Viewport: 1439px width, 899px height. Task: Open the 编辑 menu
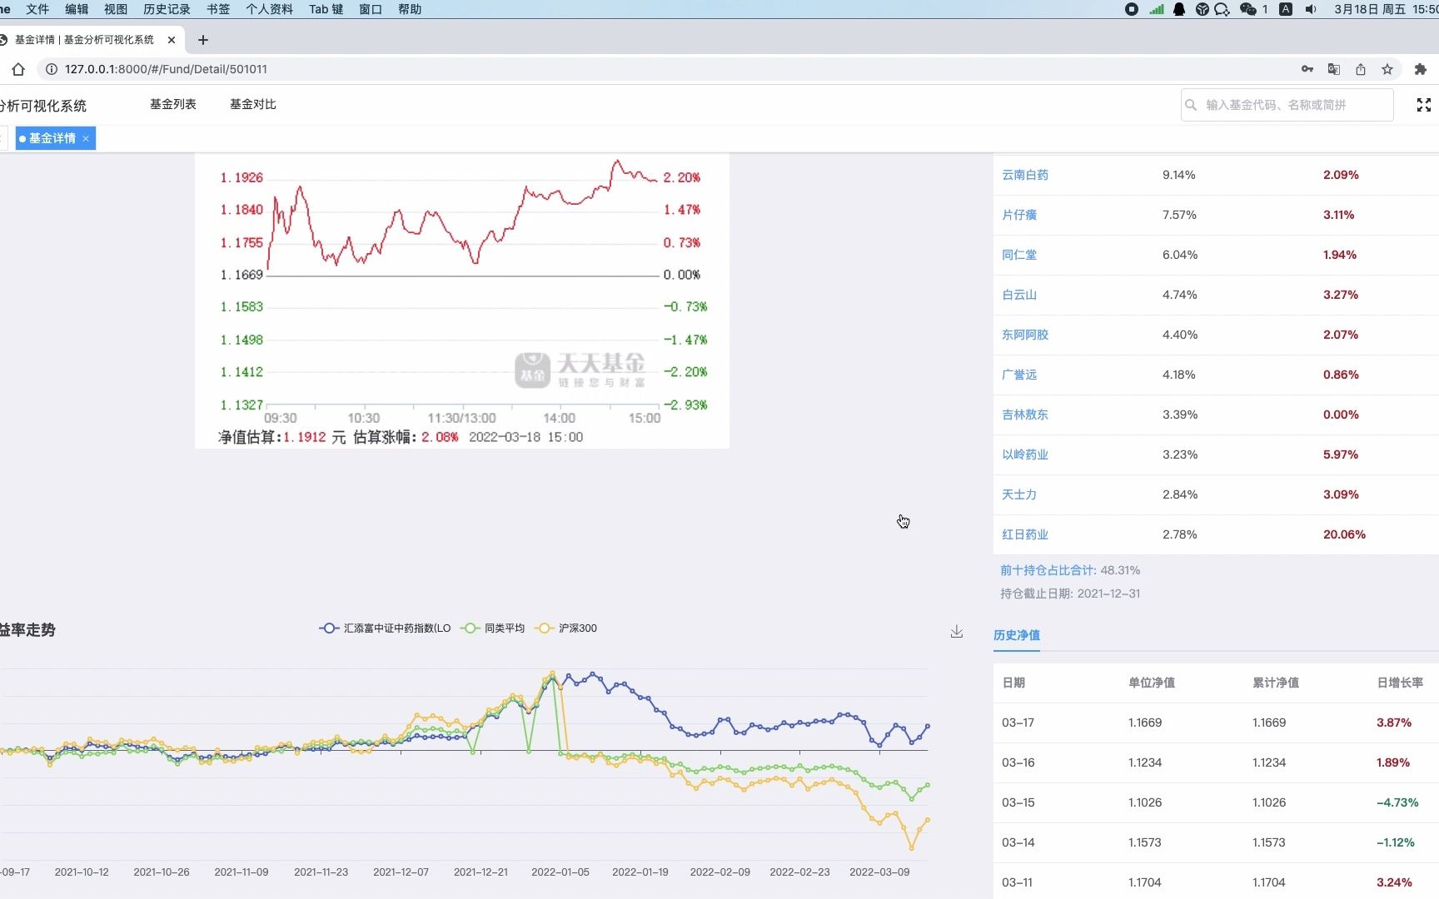pos(77,9)
